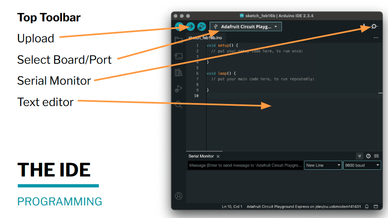
Task: Start debugging with the Debug toolbar button
Action: coord(202,27)
